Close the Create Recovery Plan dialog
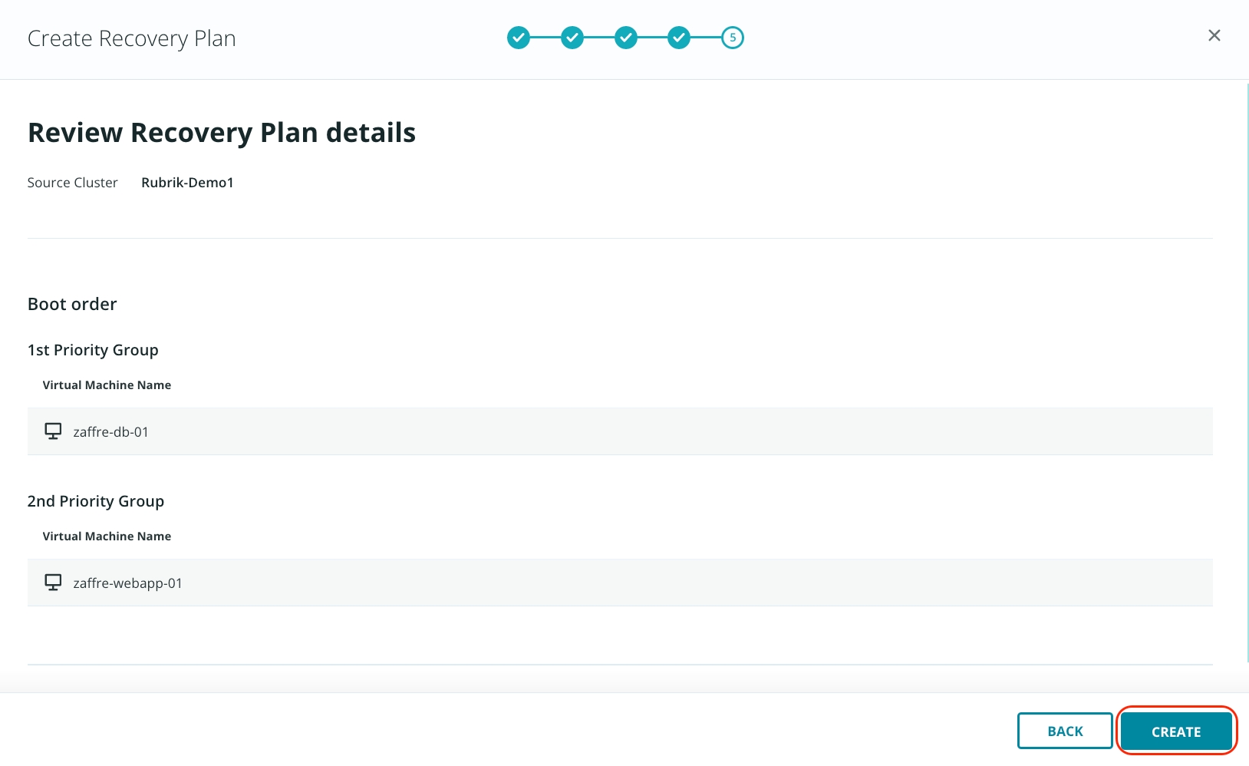1249x766 pixels. (x=1214, y=35)
